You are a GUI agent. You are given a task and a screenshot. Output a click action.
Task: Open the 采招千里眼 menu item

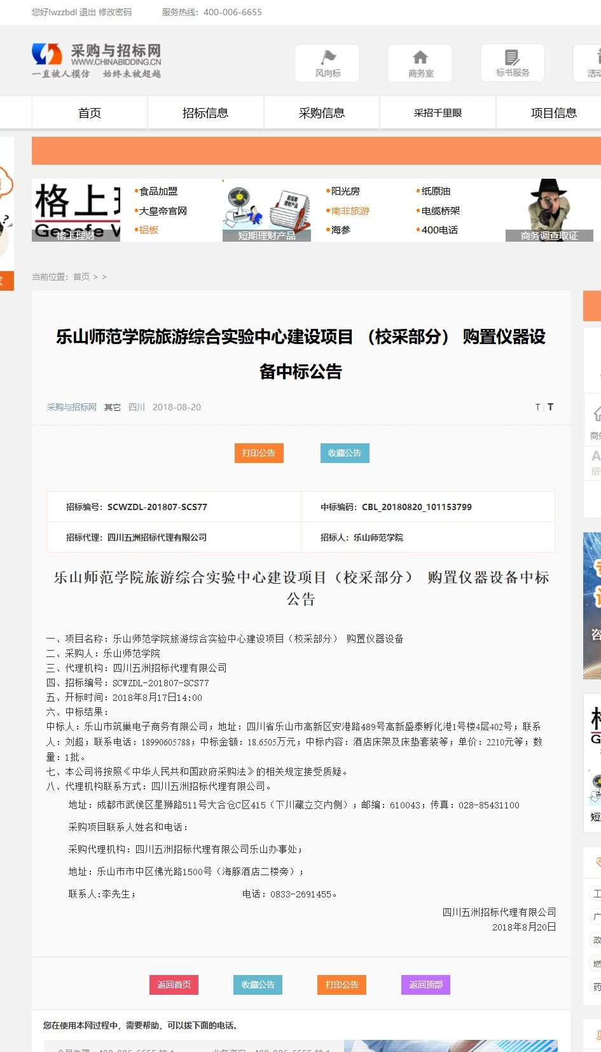(x=438, y=113)
